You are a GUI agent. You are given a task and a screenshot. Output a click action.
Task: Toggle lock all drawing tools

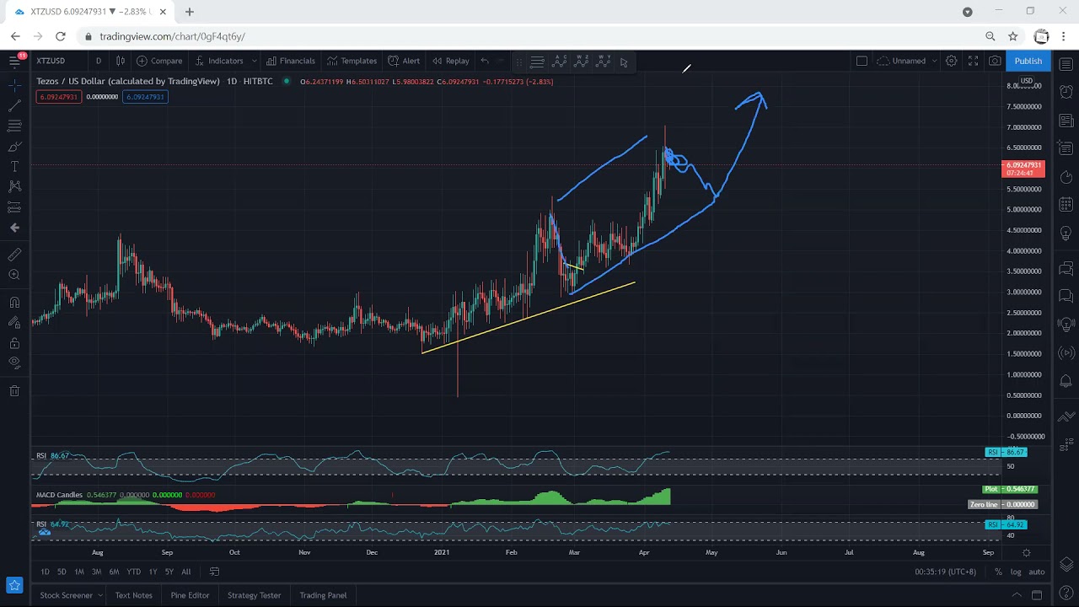[x=14, y=343]
